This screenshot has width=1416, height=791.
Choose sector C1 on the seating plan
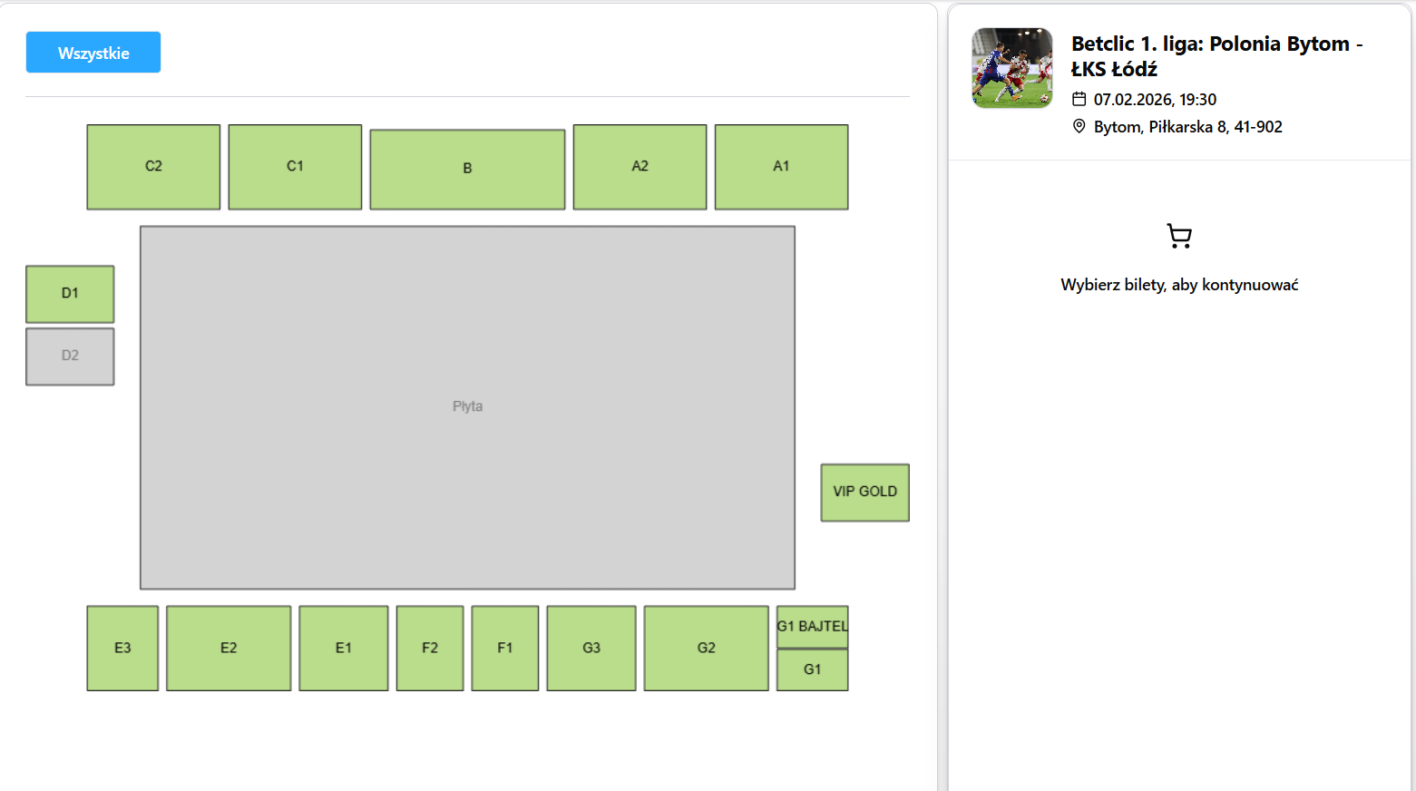[295, 167]
